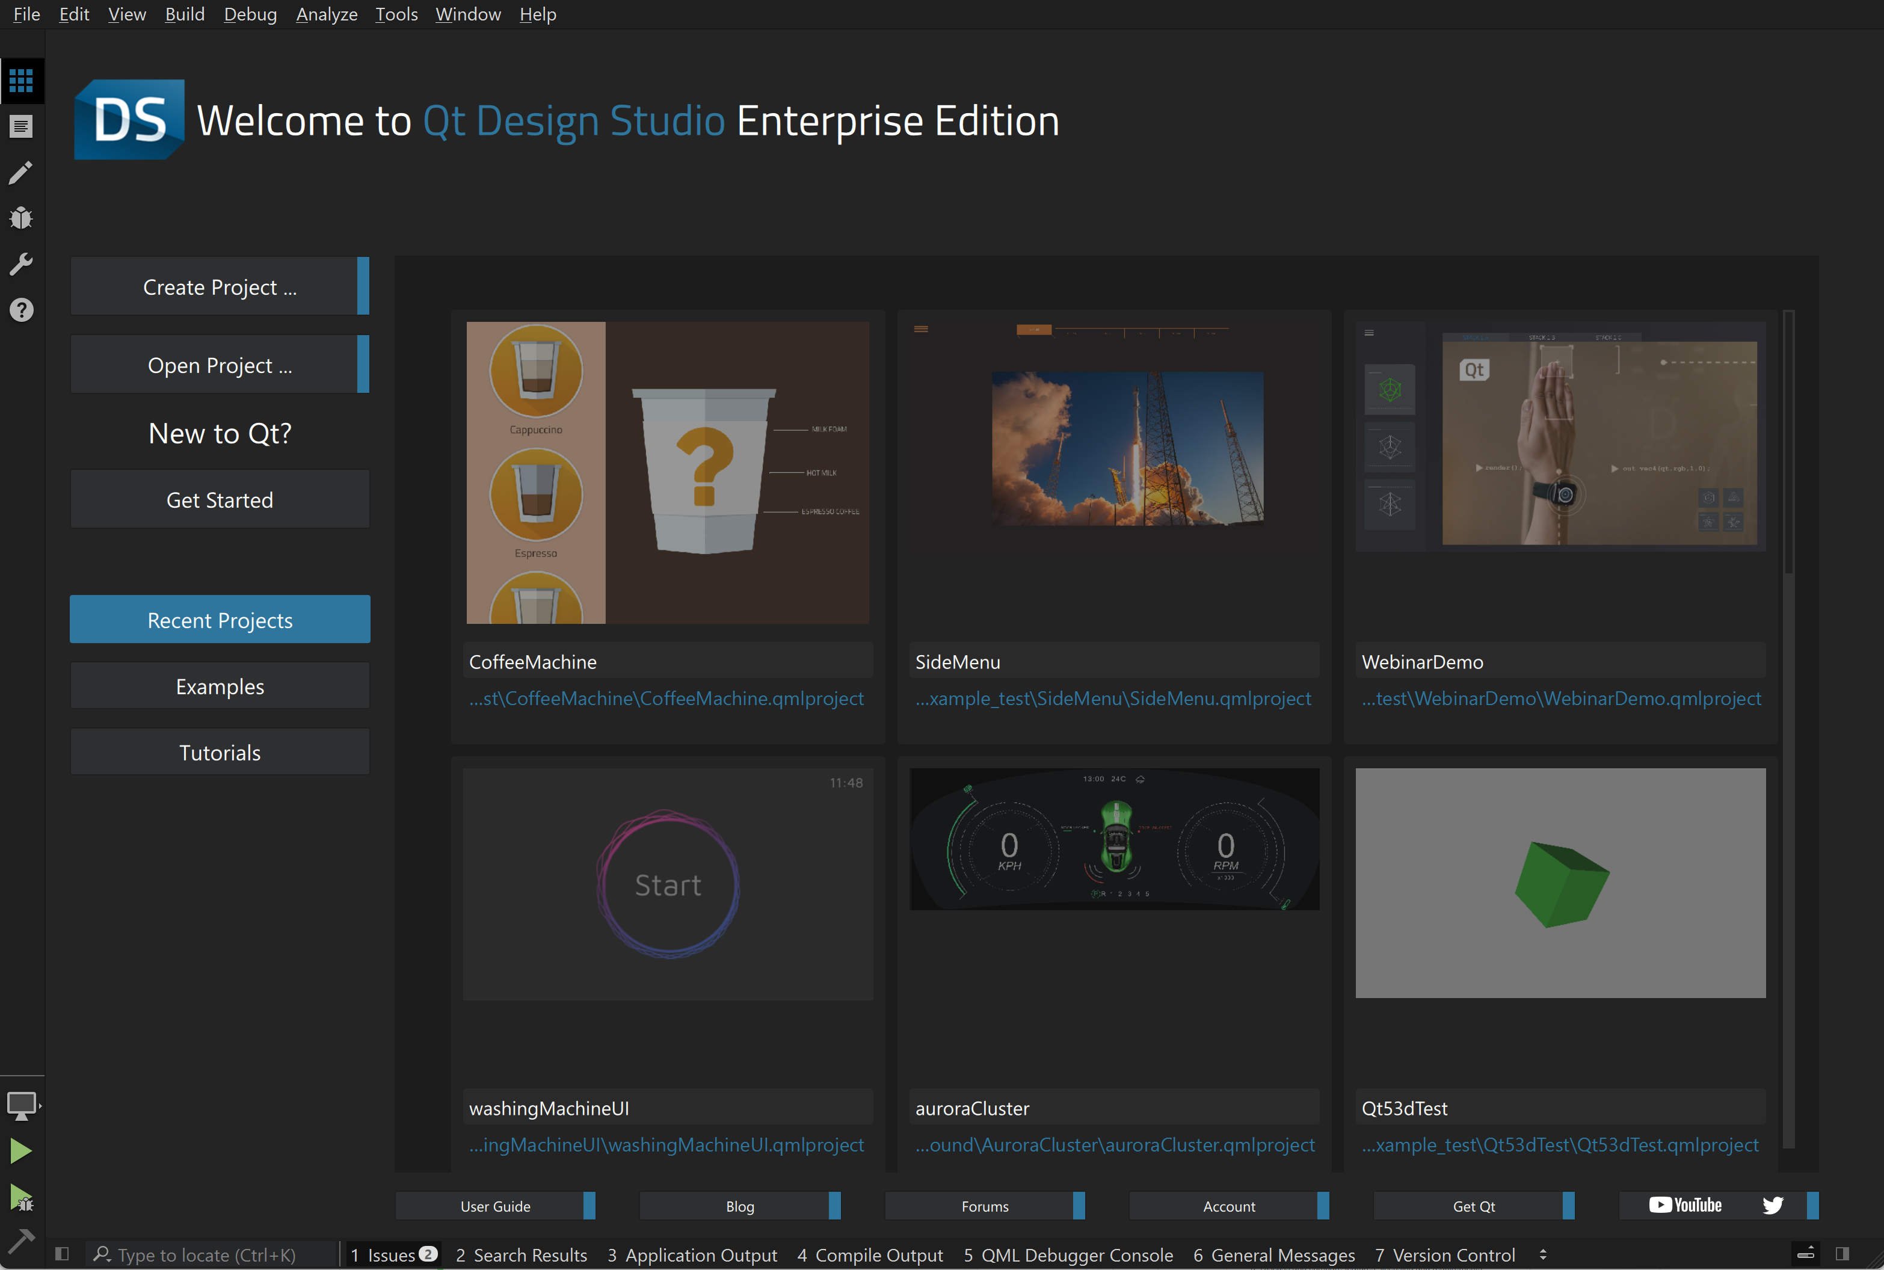Toggle right sidebar visibility
This screenshot has width=1884, height=1270.
pos(1842,1254)
